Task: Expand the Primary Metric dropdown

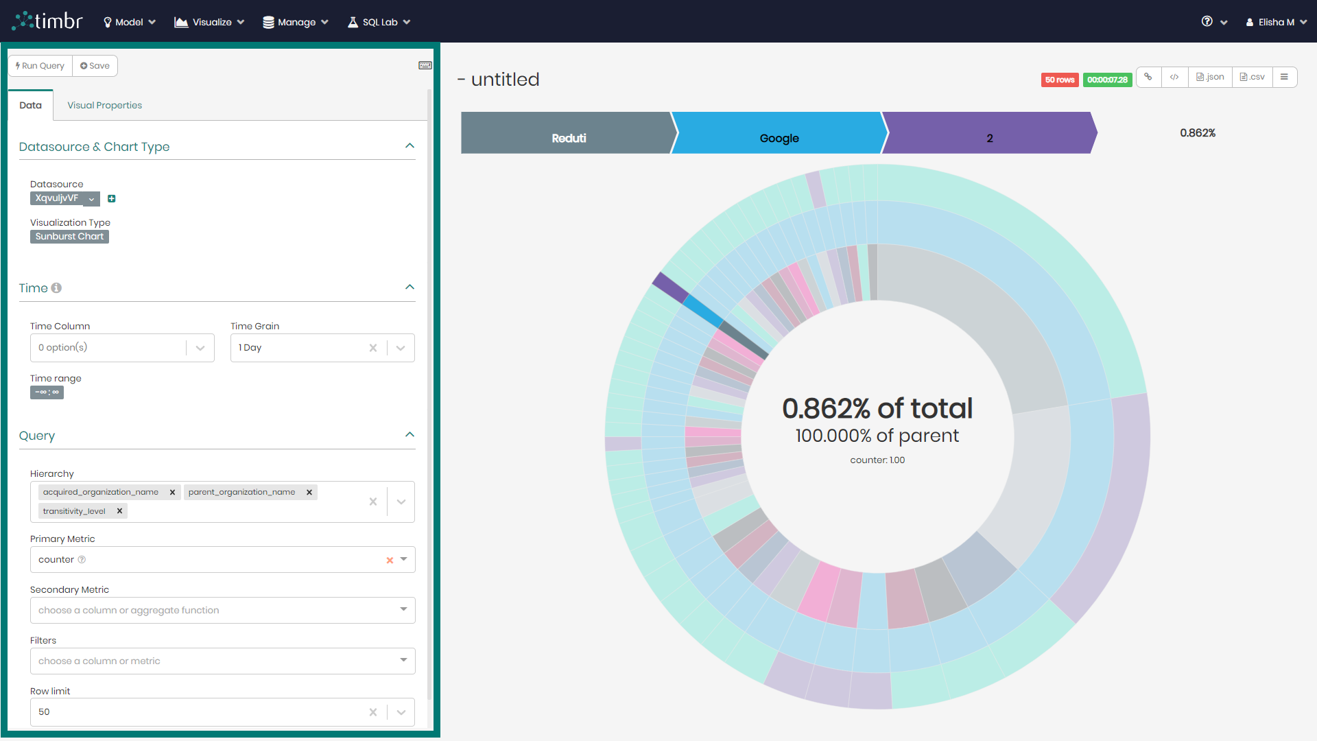Action: [404, 559]
